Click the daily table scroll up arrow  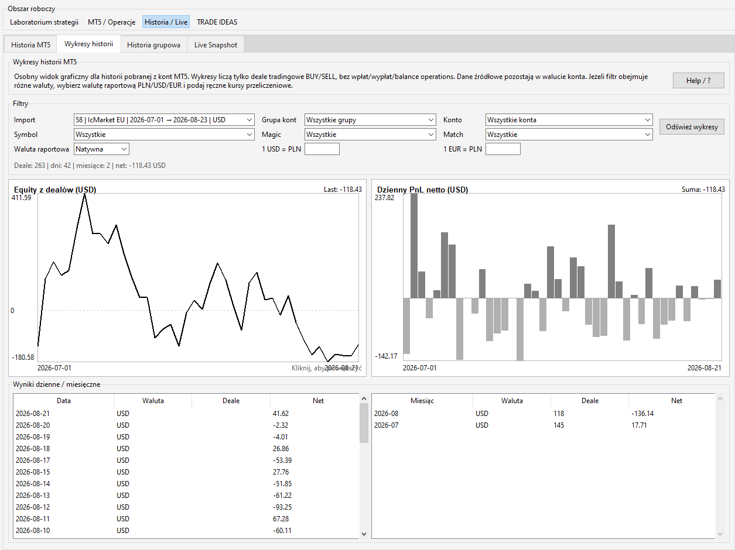(x=364, y=398)
